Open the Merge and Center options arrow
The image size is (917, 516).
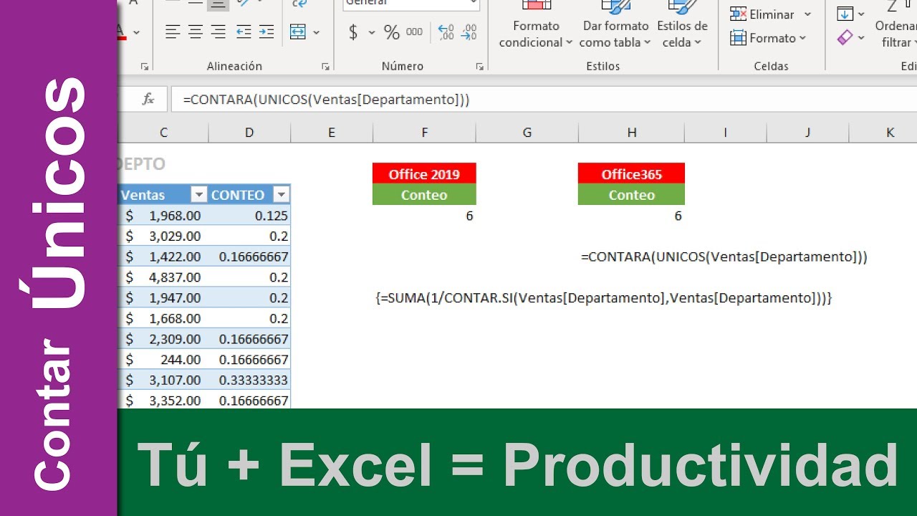point(316,32)
